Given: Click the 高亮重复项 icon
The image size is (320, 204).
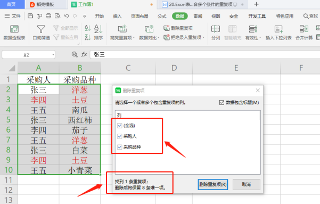Looking at the screenshot, I should (122, 29).
